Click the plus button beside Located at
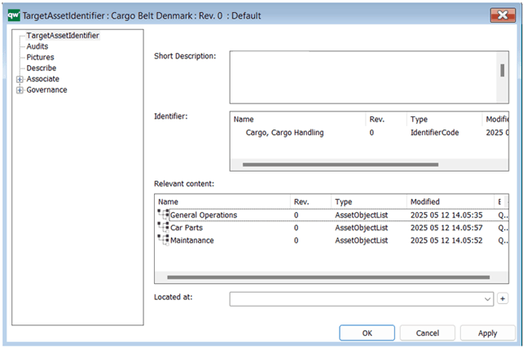This screenshot has height=348, width=523. (503, 299)
